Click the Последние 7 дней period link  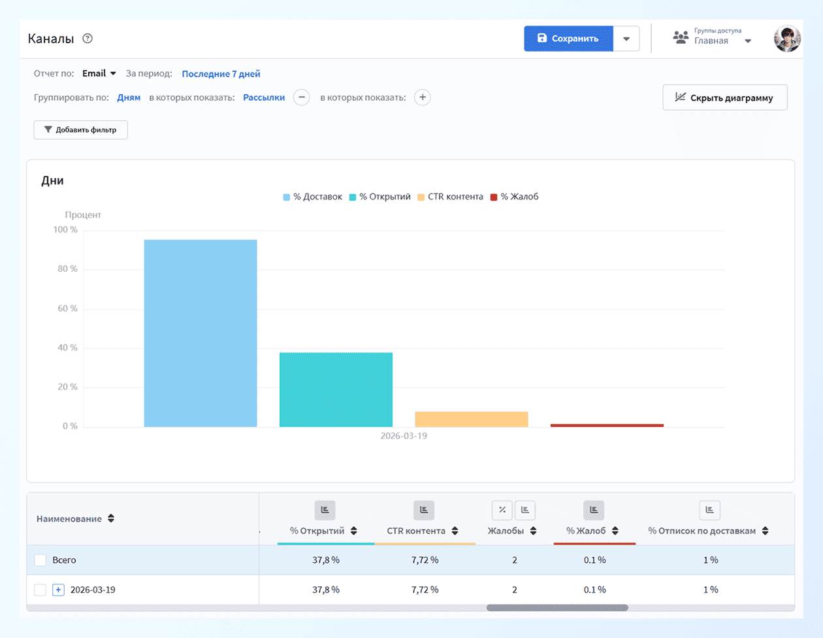(x=221, y=74)
